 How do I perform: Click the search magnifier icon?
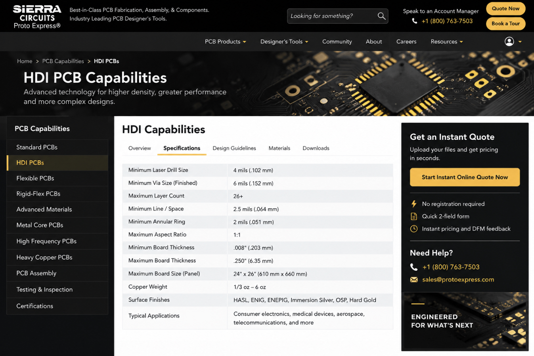(x=381, y=16)
